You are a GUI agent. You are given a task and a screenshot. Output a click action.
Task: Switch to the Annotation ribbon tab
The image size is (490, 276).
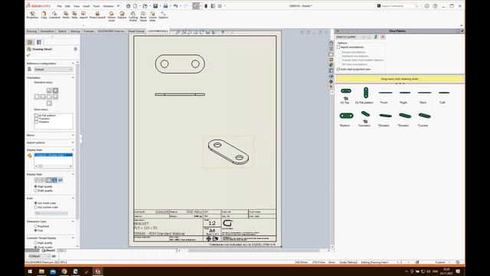(x=47, y=31)
